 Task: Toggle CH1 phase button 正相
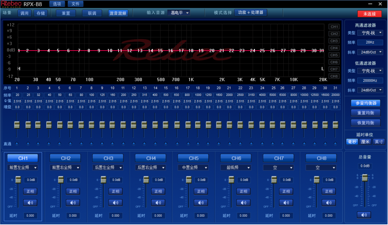(30, 191)
